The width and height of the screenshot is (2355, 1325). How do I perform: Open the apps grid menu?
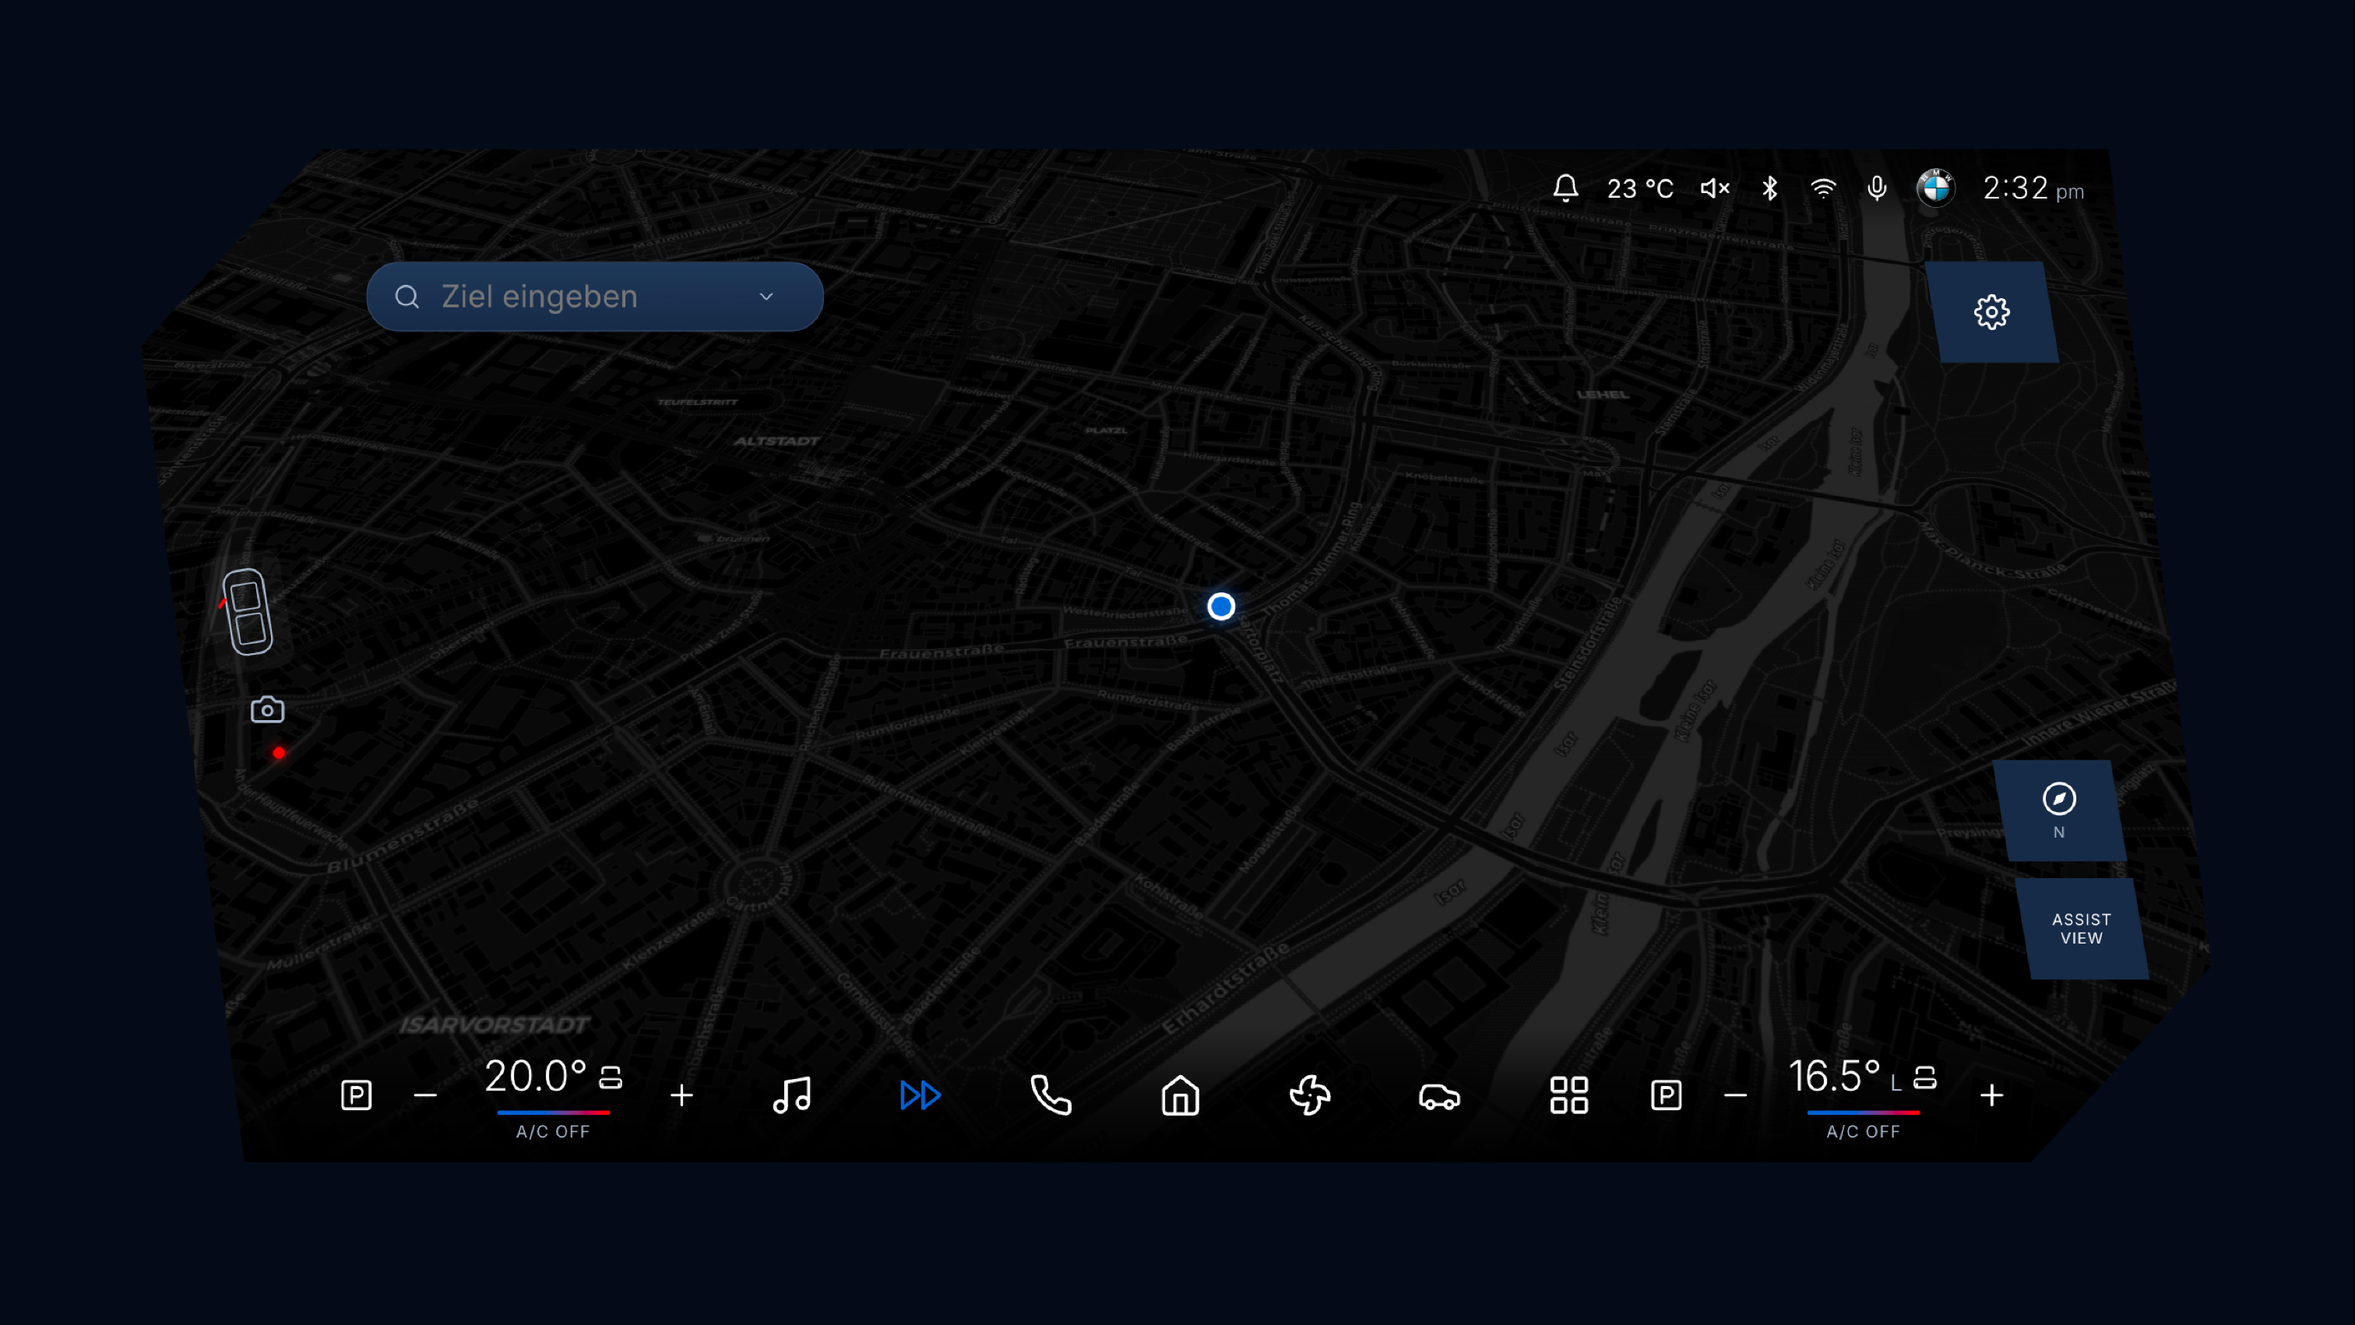[1568, 1095]
